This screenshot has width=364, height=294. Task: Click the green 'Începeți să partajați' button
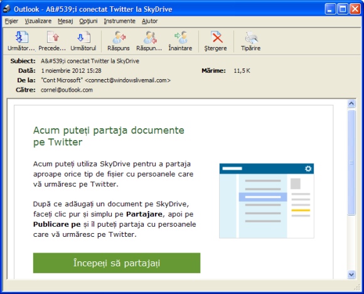click(117, 263)
